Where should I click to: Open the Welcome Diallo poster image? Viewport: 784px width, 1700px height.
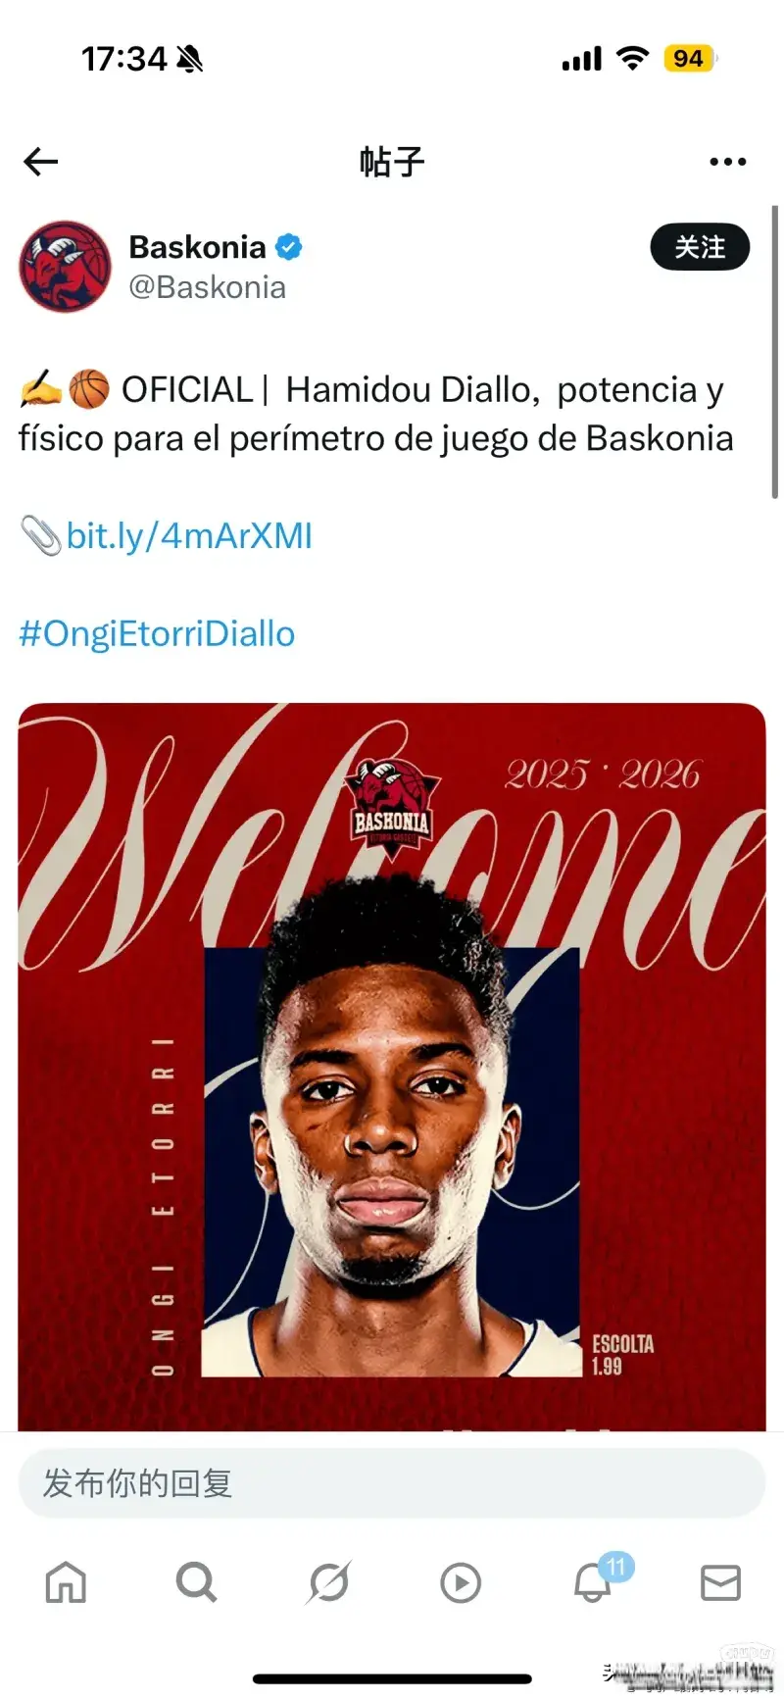(392, 1067)
